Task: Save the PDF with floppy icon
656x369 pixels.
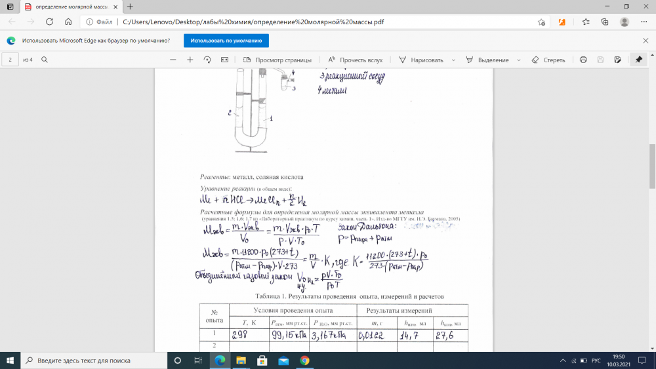Action: point(600,60)
